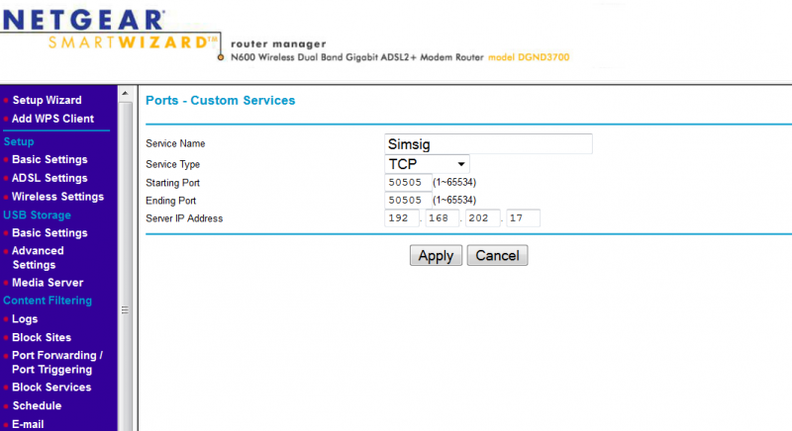Click the Ending Port field
The image size is (792, 431).
pos(408,200)
